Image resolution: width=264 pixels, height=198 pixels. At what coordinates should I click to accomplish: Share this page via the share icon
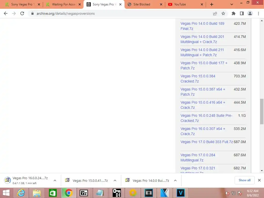tap(215, 13)
